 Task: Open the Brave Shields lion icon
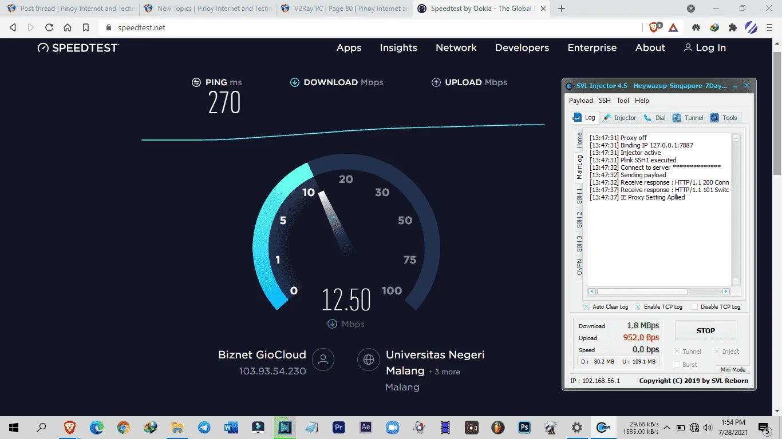(x=654, y=27)
